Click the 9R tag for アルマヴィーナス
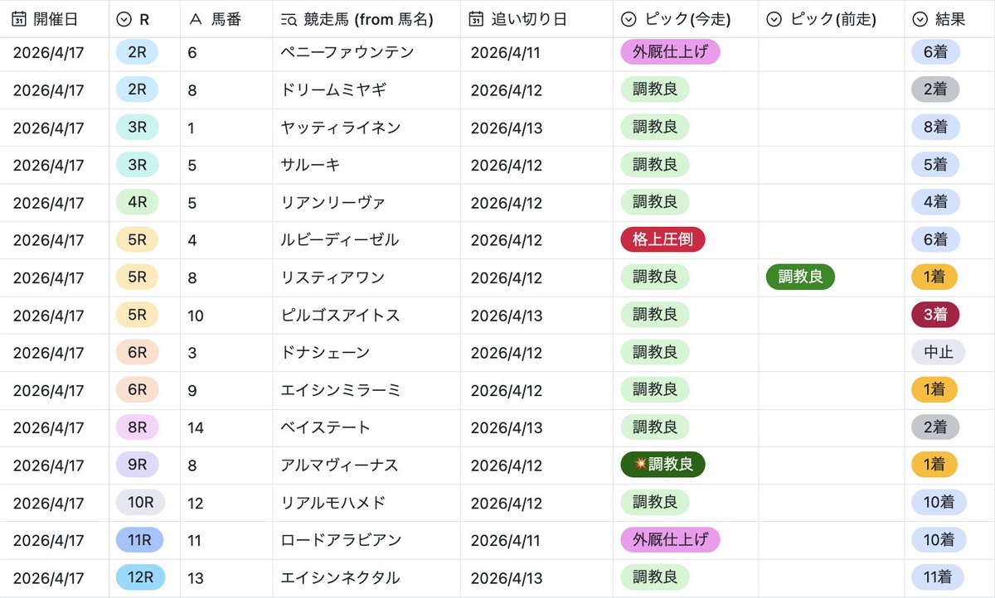The width and height of the screenshot is (995, 598). tap(138, 465)
